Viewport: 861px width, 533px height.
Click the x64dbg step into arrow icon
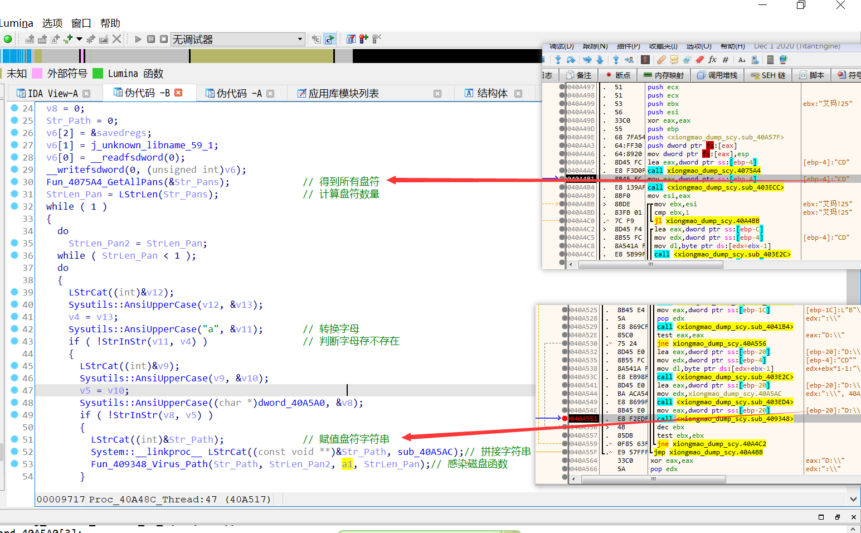click(x=558, y=60)
